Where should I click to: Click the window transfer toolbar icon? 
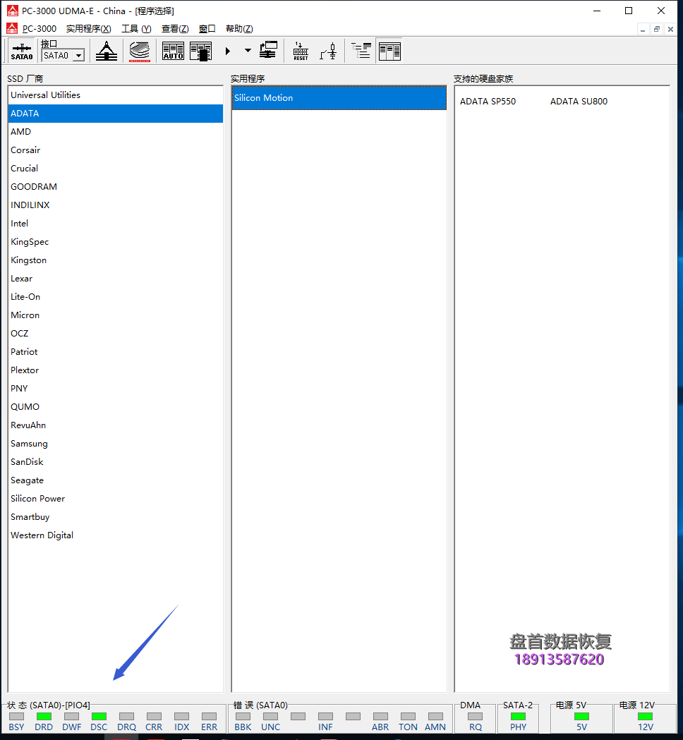pyautogui.click(x=269, y=50)
